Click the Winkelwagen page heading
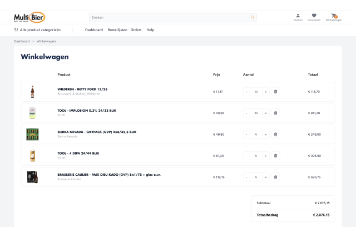The height and width of the screenshot is (227, 356). click(44, 57)
